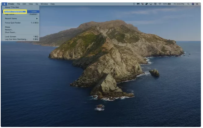The image size is (203, 128).
Task: Open the AirPlay display menu bar icon
Action: click(151, 4)
